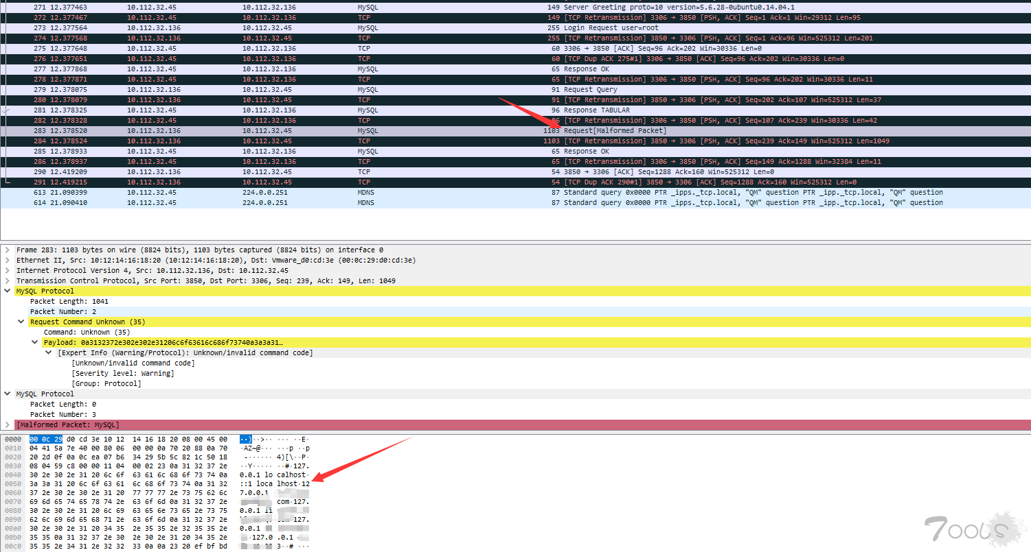1031x552 pixels.
Task: Collapse Request Command Unknown (35) node
Action: (21, 322)
